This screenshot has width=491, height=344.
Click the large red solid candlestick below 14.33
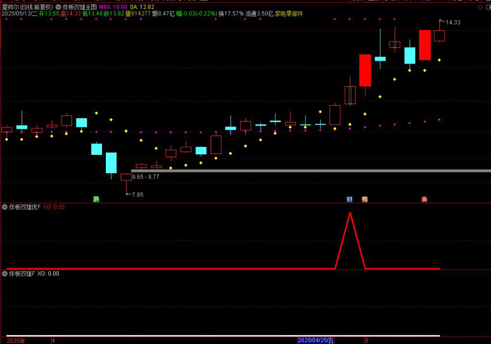[x=425, y=45]
